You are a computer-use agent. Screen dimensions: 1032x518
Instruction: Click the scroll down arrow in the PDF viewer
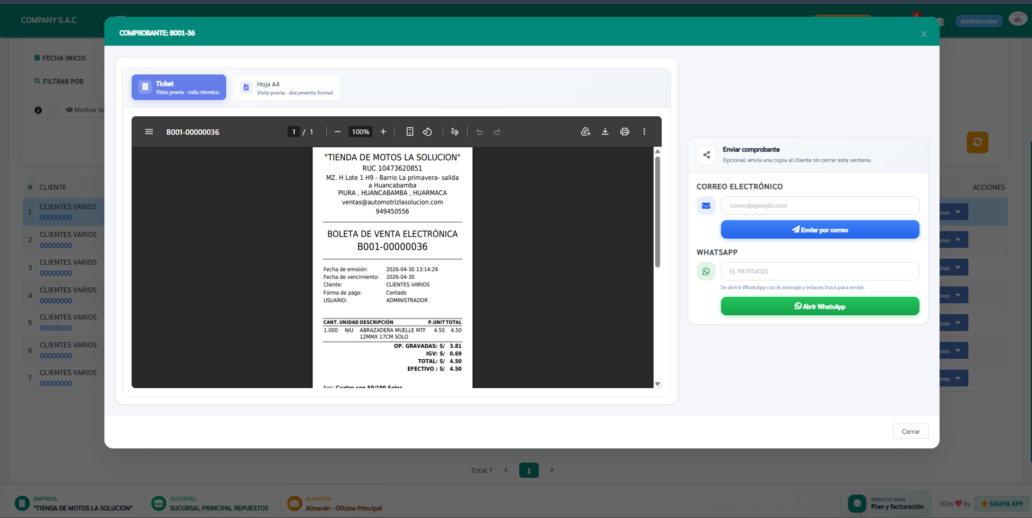(x=657, y=384)
